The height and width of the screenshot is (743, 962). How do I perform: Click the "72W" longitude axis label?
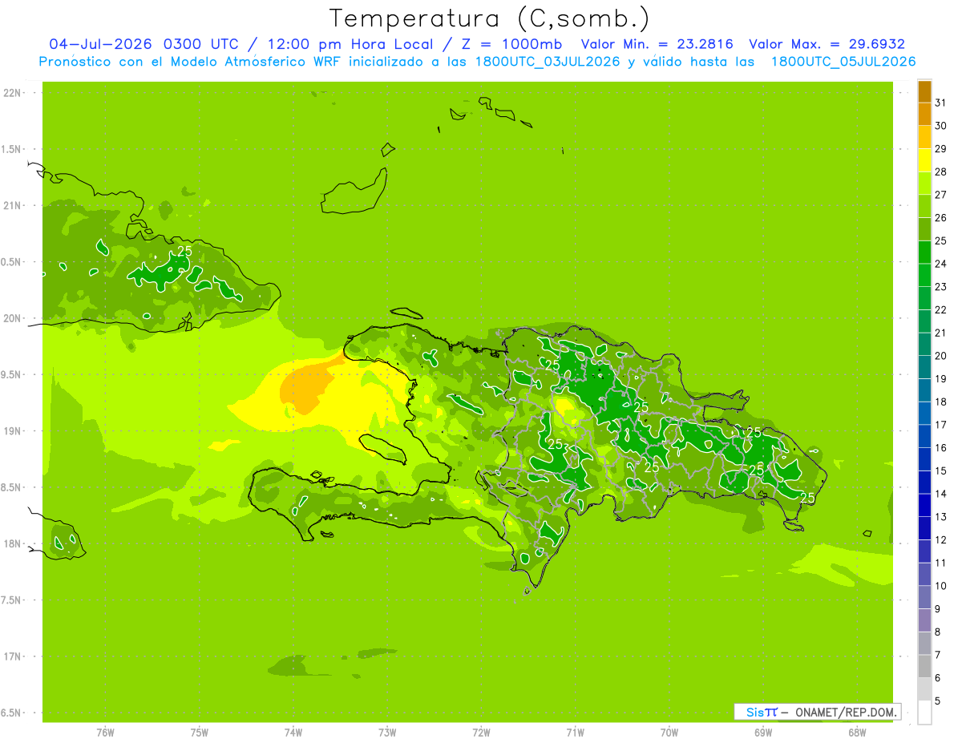tap(481, 733)
